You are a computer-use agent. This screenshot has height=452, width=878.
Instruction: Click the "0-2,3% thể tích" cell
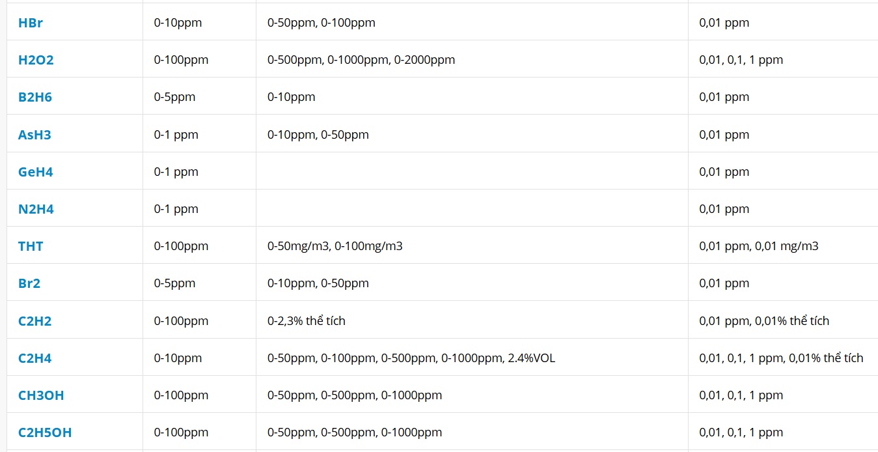[x=307, y=321]
